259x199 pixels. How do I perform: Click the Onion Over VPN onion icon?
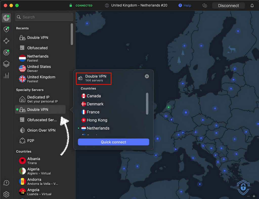(22, 130)
